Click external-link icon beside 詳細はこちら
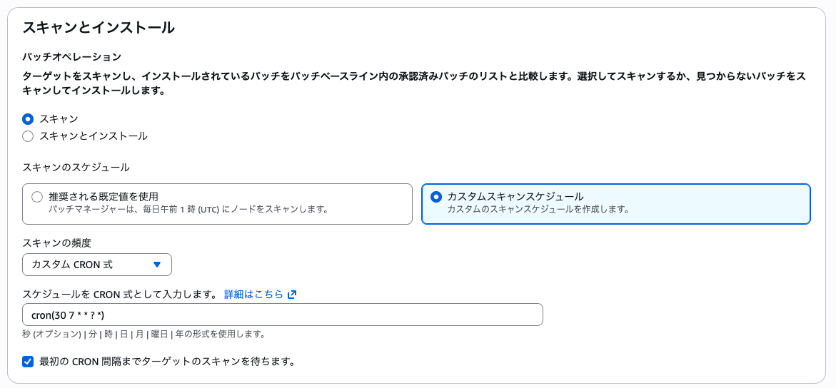 point(292,295)
